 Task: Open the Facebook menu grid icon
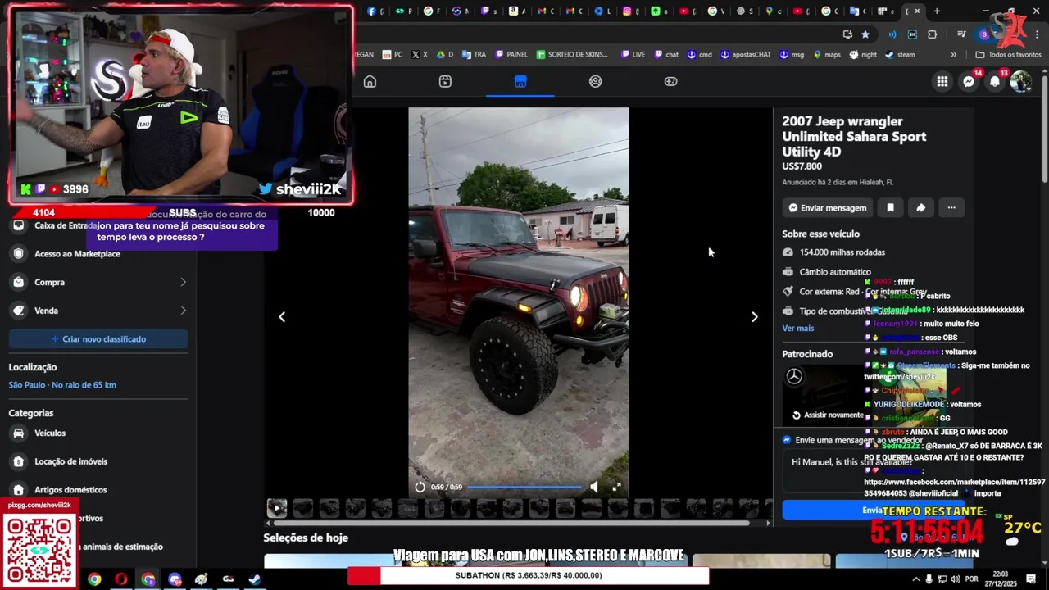tap(942, 81)
